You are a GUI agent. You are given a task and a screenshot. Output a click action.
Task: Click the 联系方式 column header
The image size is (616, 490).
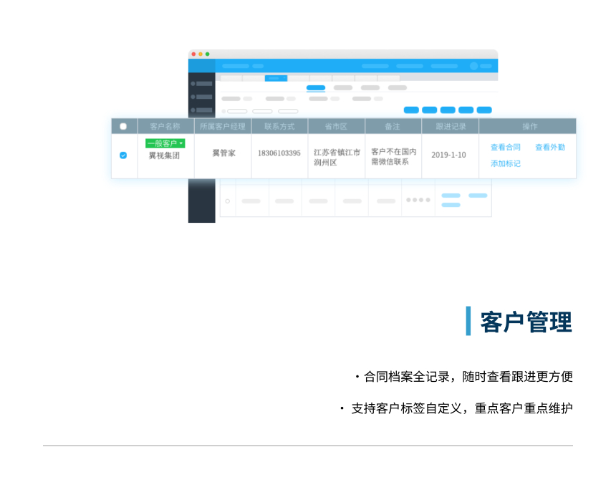[x=279, y=126]
